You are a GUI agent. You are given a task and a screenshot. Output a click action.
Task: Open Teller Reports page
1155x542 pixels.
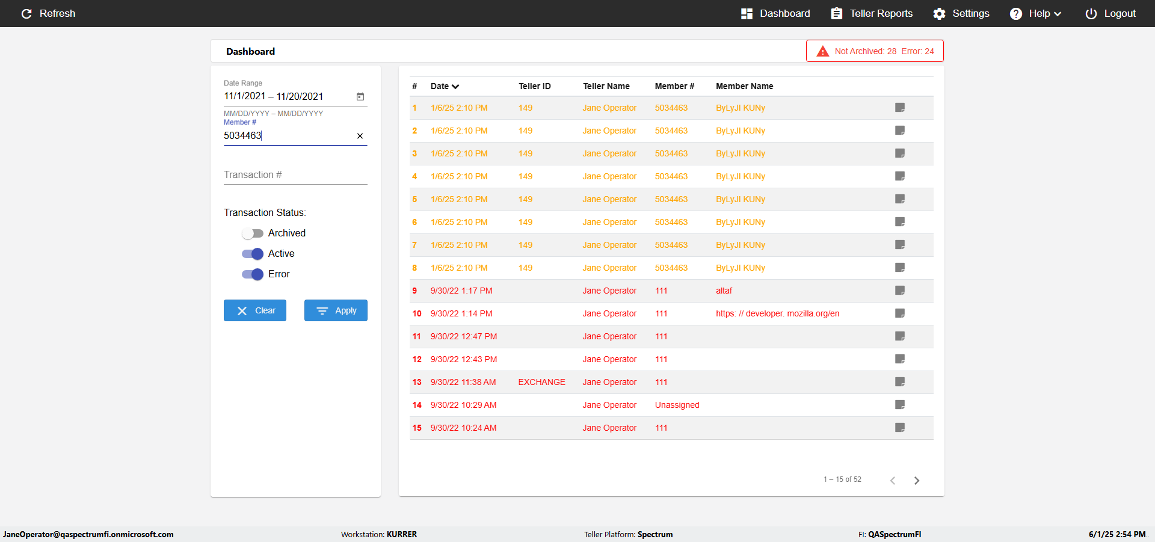tap(872, 13)
